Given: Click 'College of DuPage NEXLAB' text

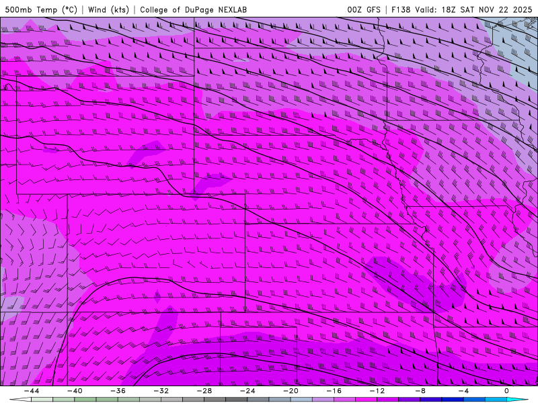Looking at the screenshot, I should click(x=193, y=9).
